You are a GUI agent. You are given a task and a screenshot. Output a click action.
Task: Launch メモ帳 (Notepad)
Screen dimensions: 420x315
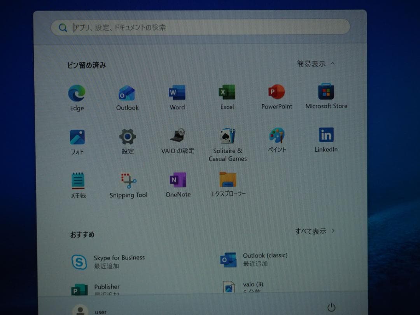(x=78, y=181)
